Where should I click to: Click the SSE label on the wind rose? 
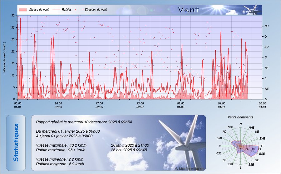coord(251,164)
